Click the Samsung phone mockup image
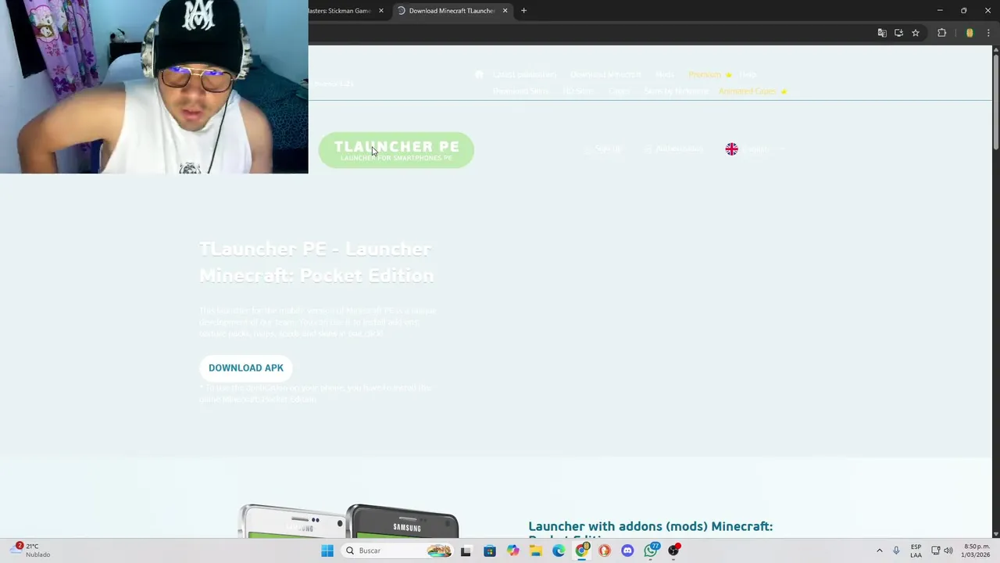This screenshot has height=563, width=1000. (x=348, y=521)
